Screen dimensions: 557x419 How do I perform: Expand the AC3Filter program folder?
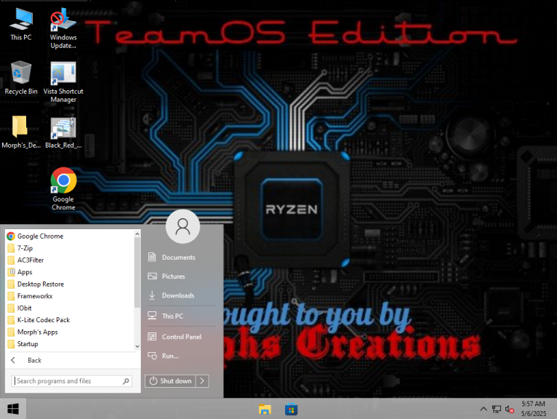click(x=71, y=260)
